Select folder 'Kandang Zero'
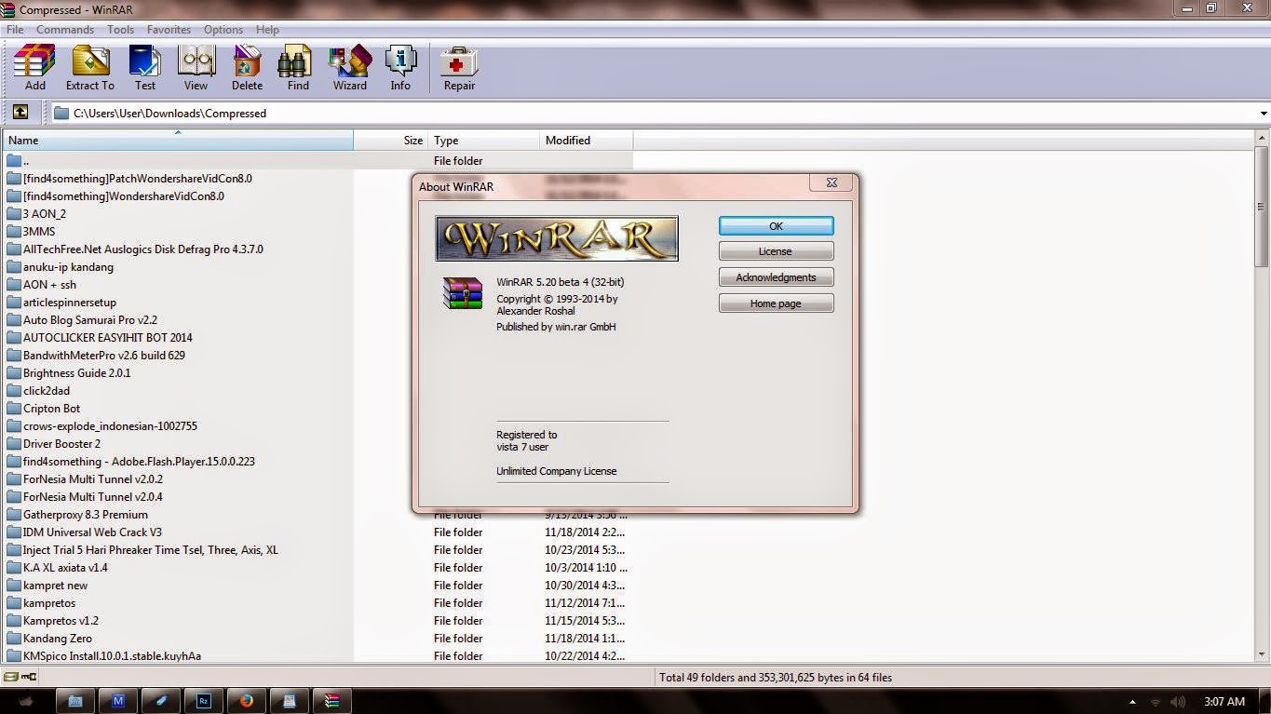 (58, 639)
